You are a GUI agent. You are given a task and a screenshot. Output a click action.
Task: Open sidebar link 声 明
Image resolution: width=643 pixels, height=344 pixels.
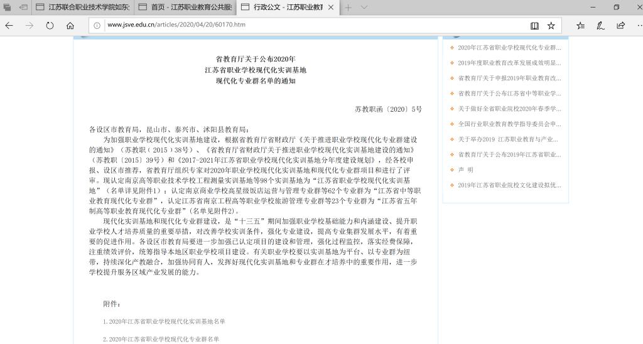(465, 170)
